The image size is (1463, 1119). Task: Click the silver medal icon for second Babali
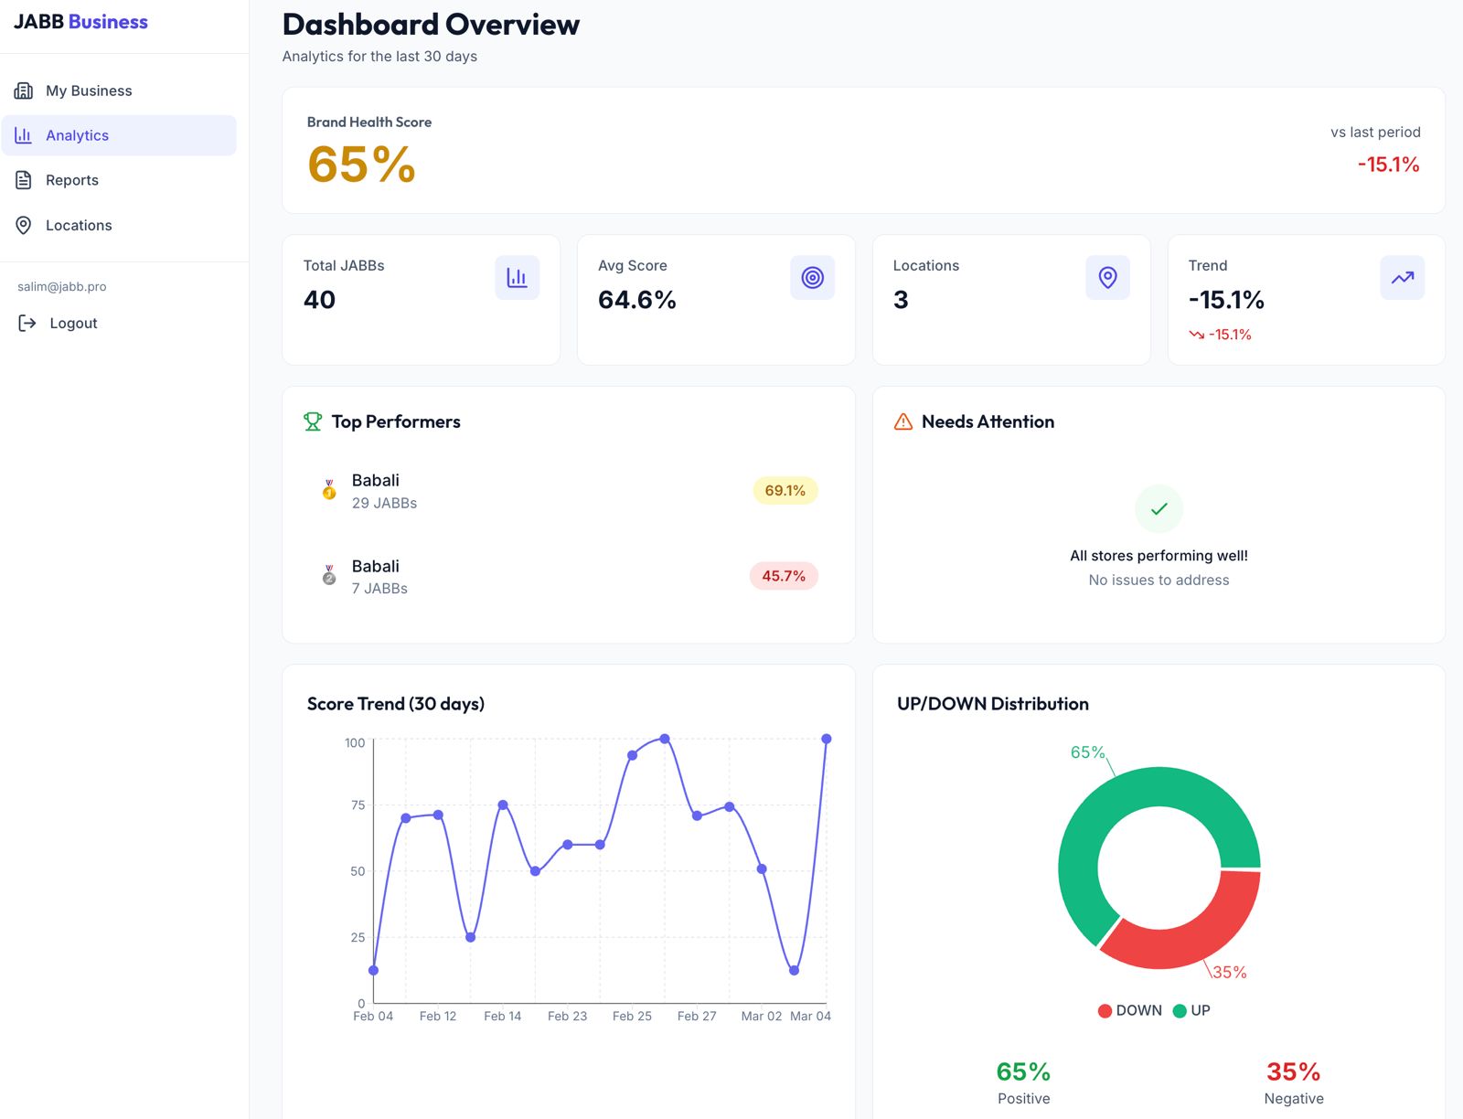(329, 576)
